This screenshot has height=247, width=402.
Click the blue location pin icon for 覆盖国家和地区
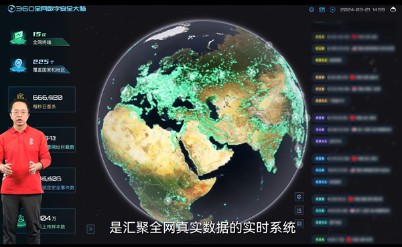click(x=19, y=65)
